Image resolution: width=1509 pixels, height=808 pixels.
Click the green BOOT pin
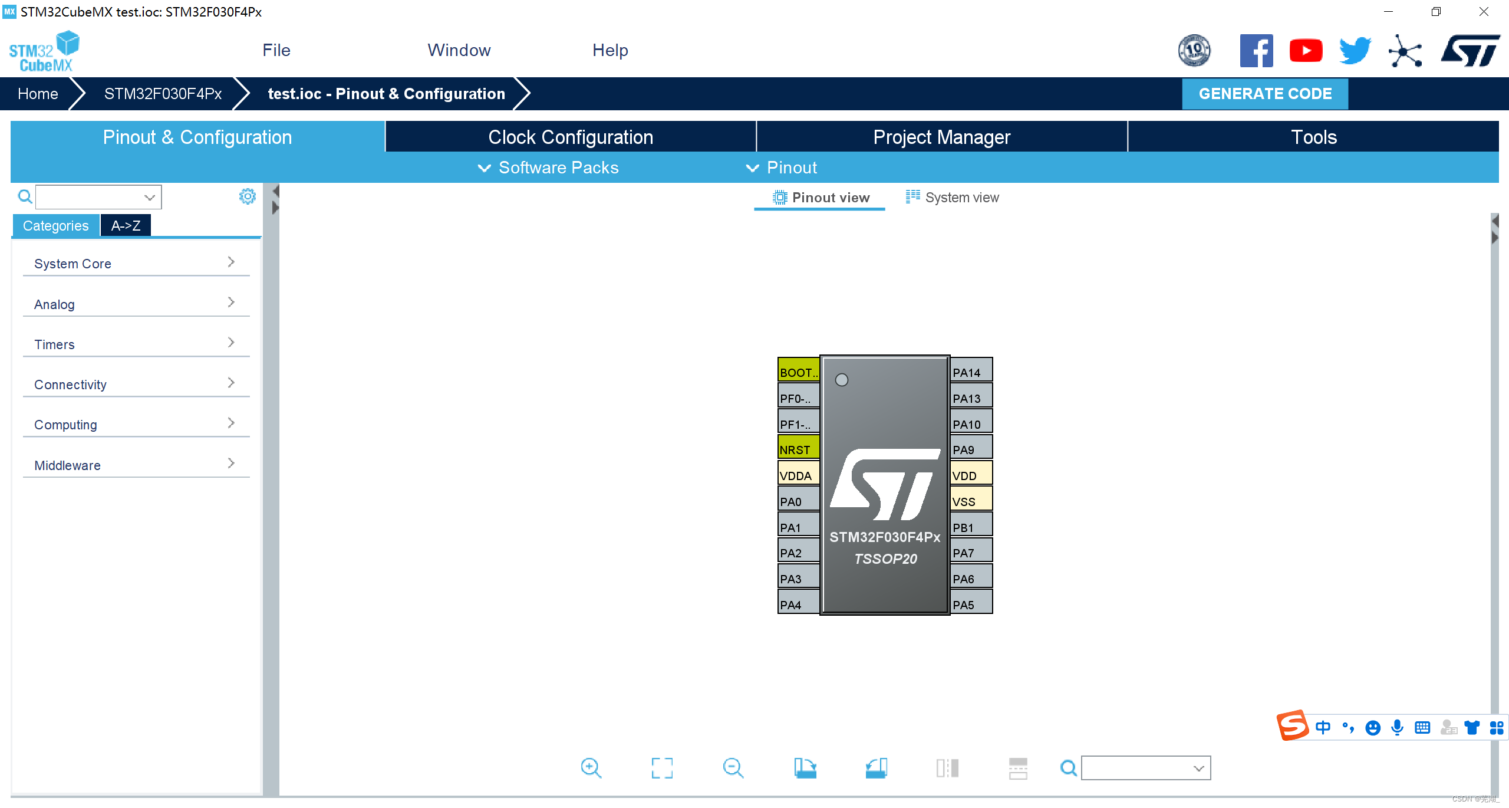pos(799,370)
